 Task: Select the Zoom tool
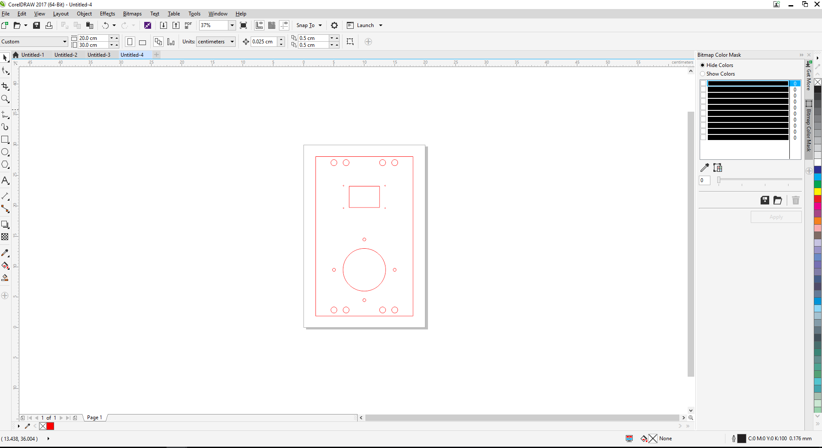point(5,99)
